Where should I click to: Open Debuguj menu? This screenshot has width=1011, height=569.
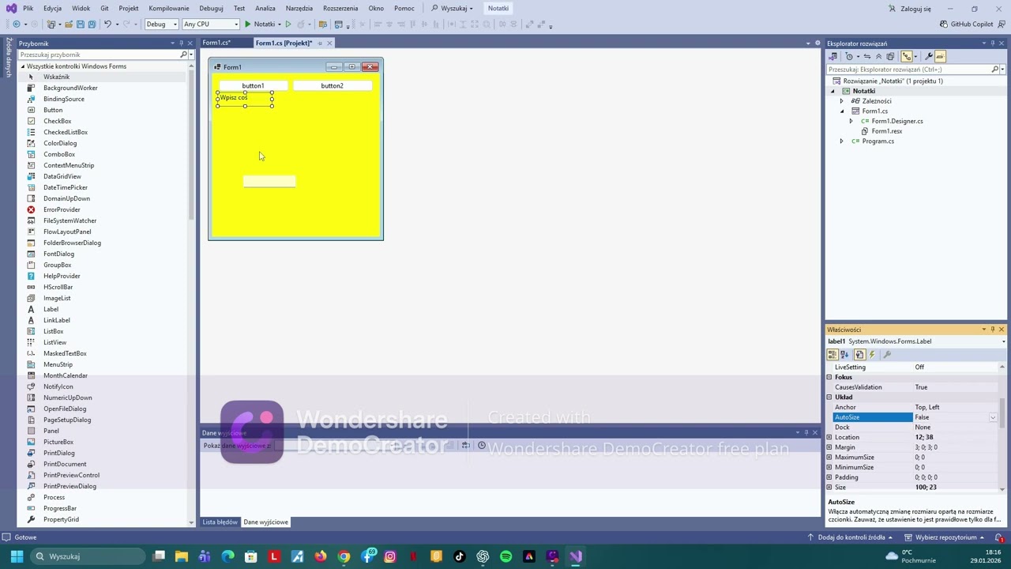tap(211, 8)
